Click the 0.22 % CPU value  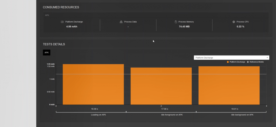240,27
